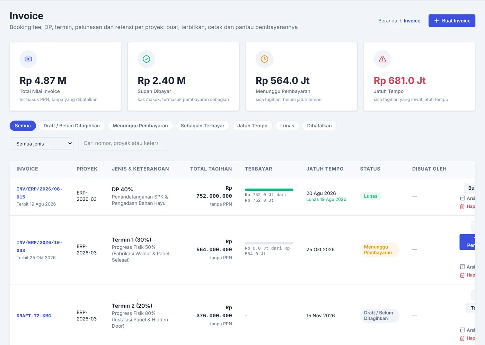Click the Rp 4.87 M total value
485x345 pixels.
[43, 81]
